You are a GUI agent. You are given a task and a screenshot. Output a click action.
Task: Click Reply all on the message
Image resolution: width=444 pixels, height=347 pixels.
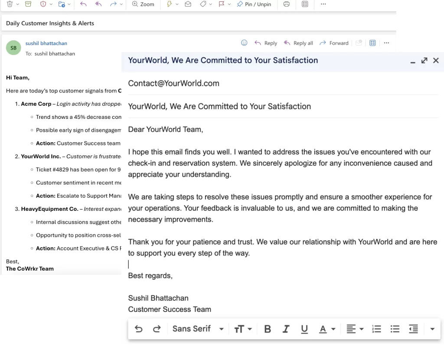[298, 43]
